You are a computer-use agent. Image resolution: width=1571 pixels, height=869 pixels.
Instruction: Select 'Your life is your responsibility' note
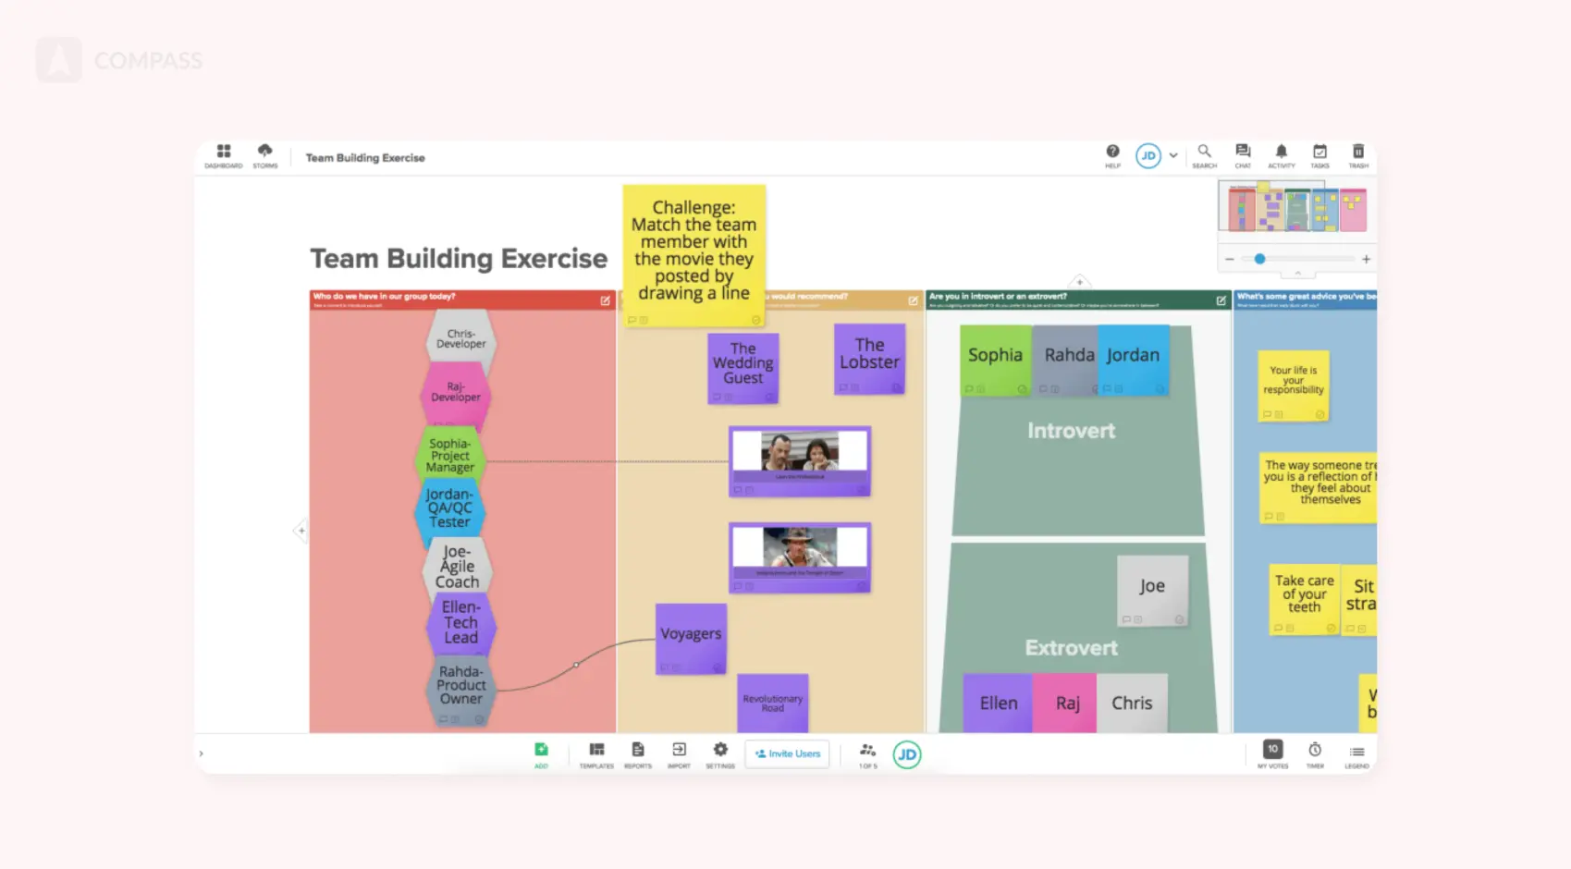pyautogui.click(x=1294, y=386)
